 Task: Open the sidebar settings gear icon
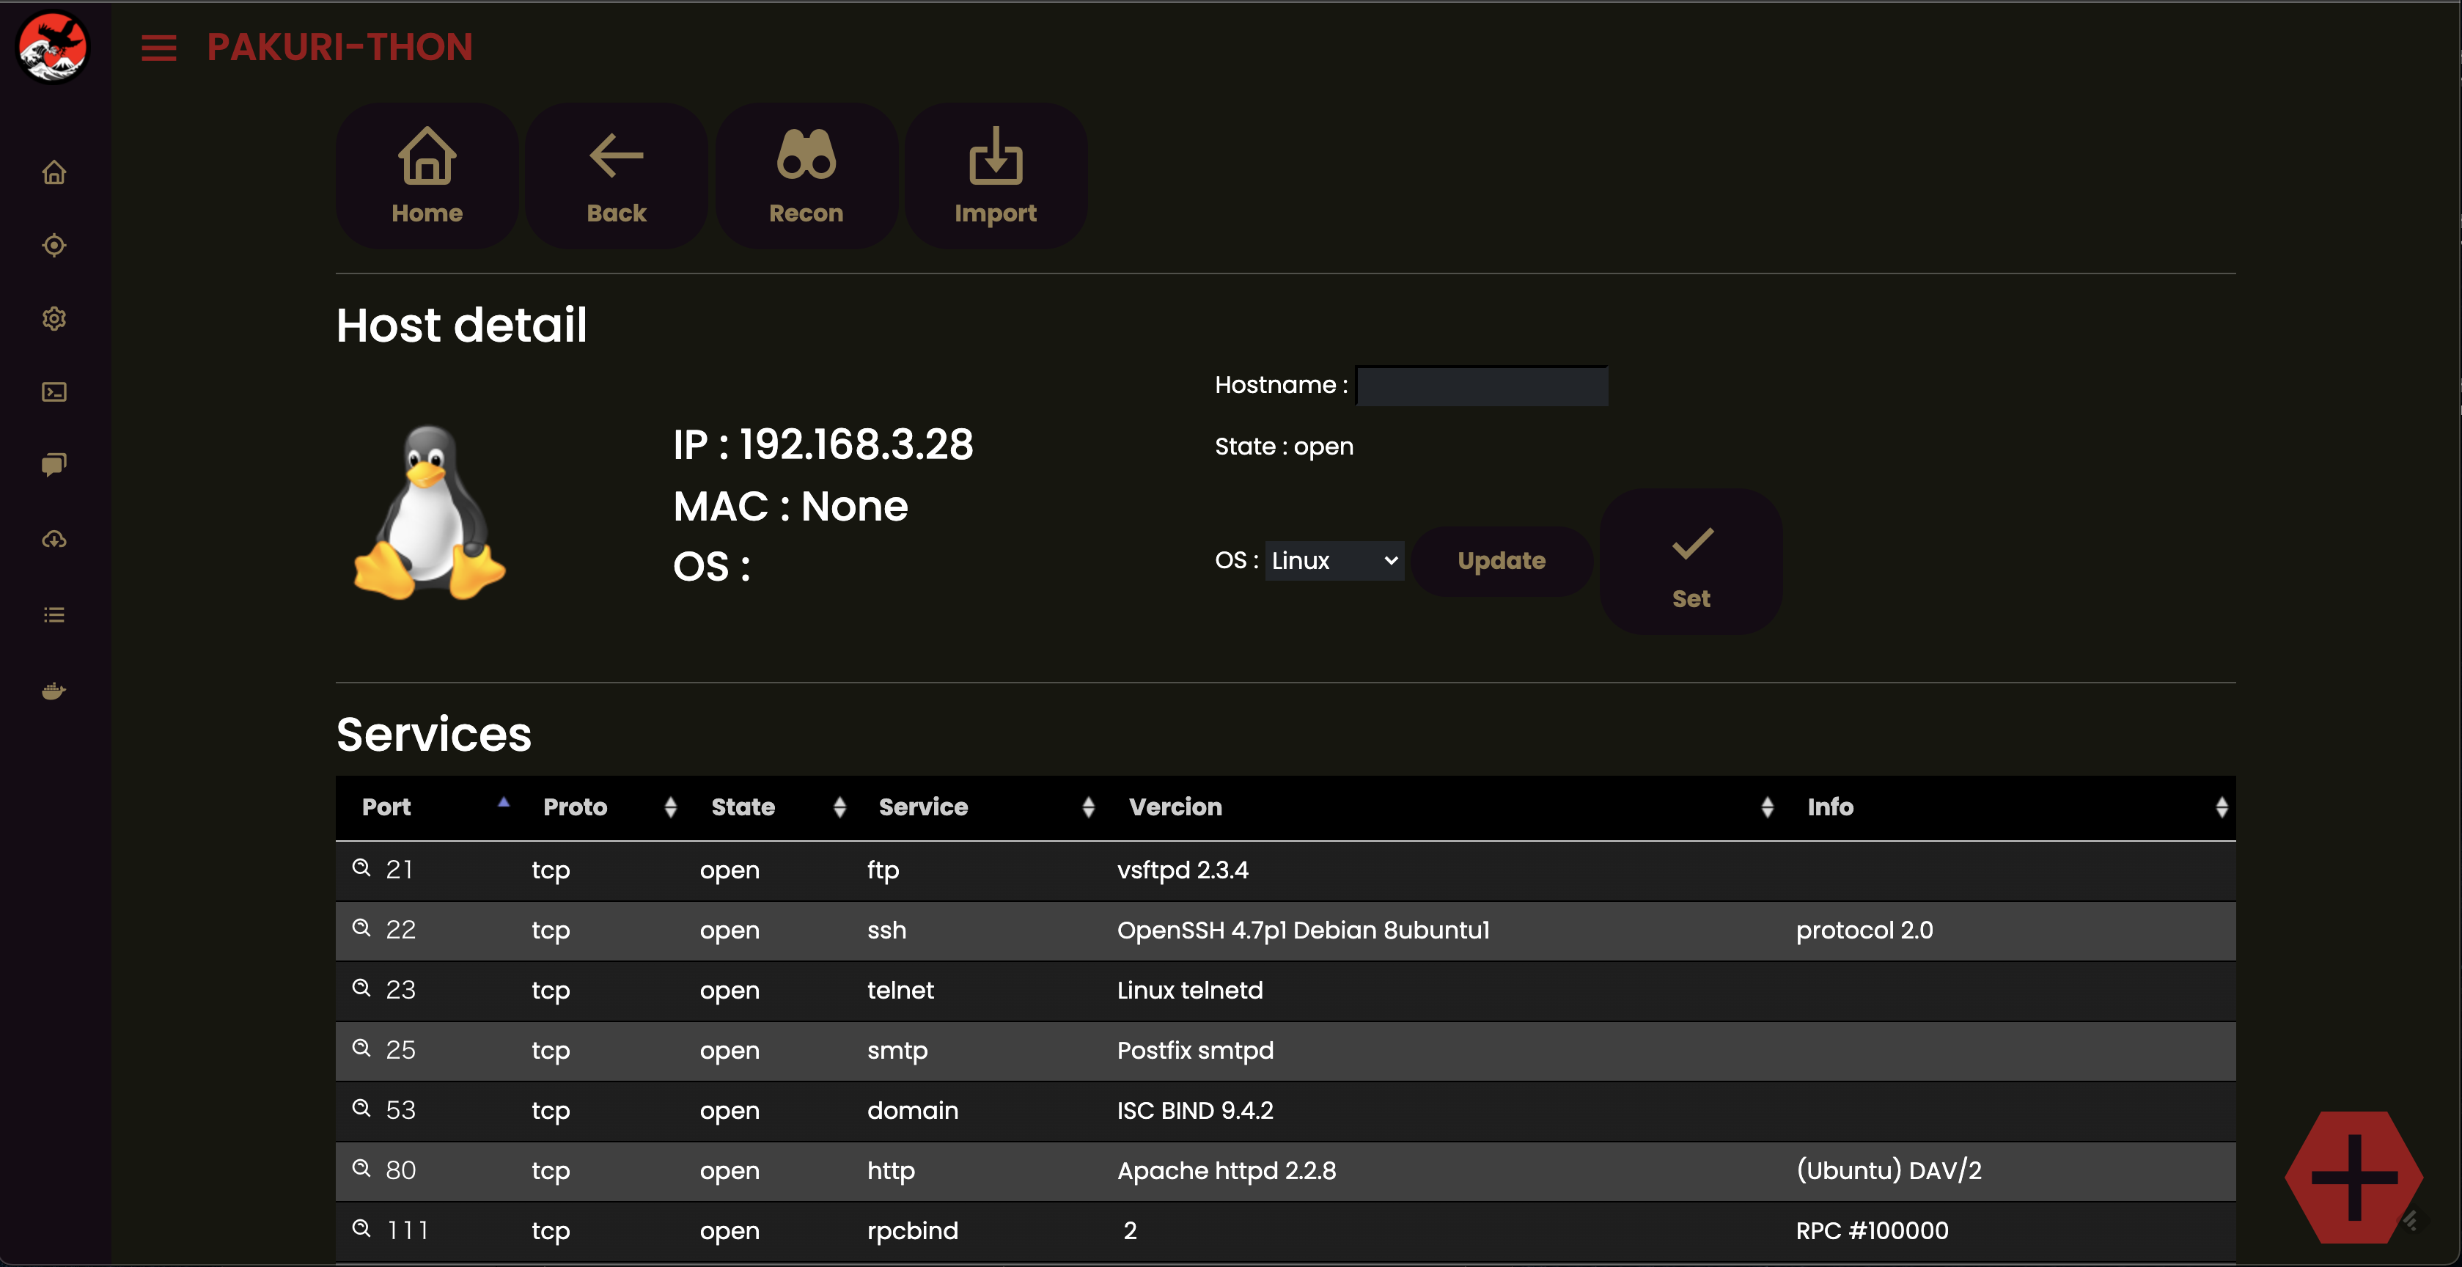click(x=54, y=318)
